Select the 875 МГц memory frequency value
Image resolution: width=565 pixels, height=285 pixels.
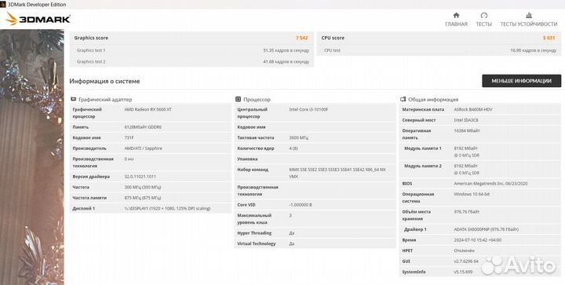[x=142, y=198]
